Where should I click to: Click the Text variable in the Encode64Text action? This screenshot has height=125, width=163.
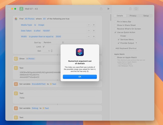click(x=53, y=84)
